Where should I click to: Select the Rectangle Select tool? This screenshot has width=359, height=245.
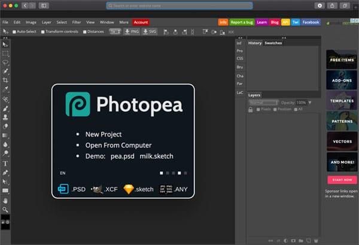tap(5, 54)
